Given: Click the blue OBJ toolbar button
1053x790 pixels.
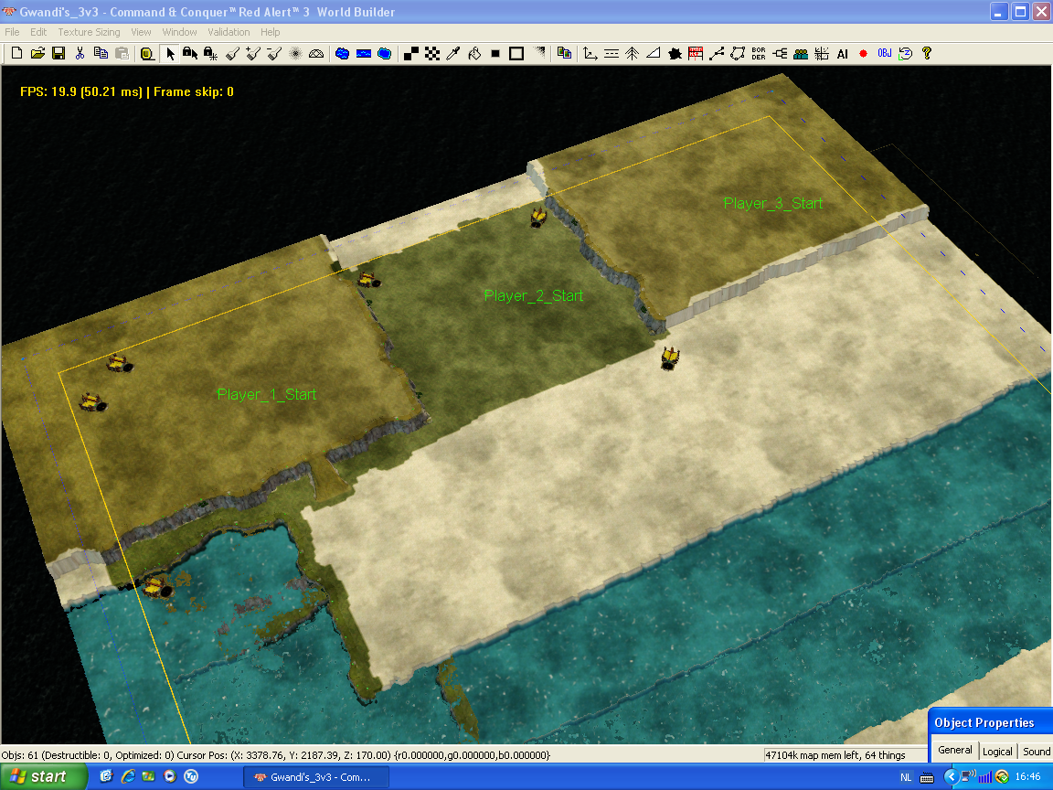Looking at the screenshot, I should (885, 53).
